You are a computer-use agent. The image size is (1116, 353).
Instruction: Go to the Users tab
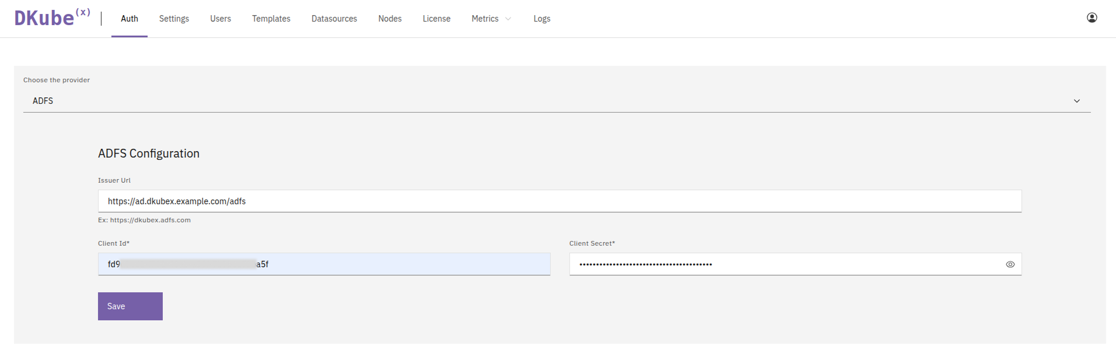coord(221,19)
